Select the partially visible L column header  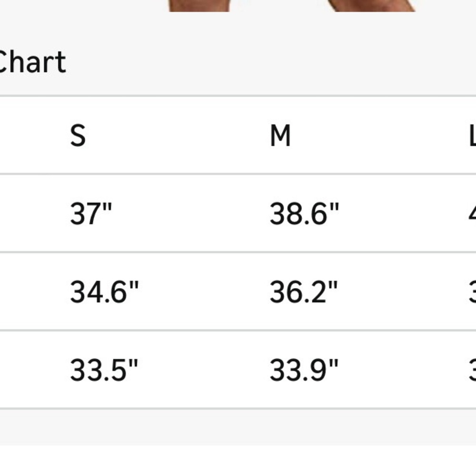click(x=472, y=136)
